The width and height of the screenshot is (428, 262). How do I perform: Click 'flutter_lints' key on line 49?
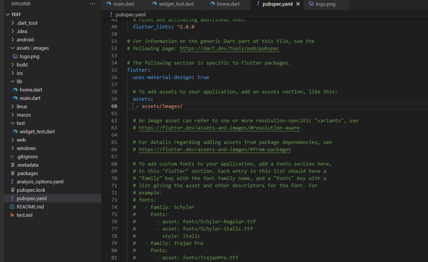point(152,27)
